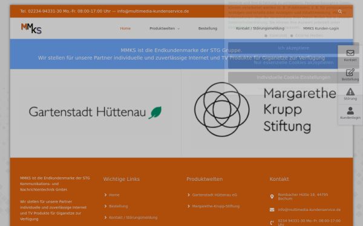Go to Home in navigation
The width and height of the screenshot is (363, 226).
coord(125,28)
